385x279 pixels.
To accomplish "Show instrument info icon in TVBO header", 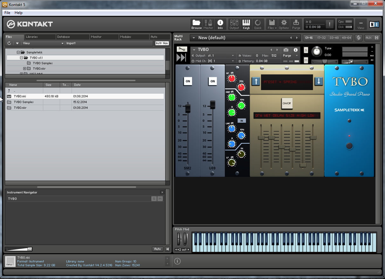I will pos(296,50).
